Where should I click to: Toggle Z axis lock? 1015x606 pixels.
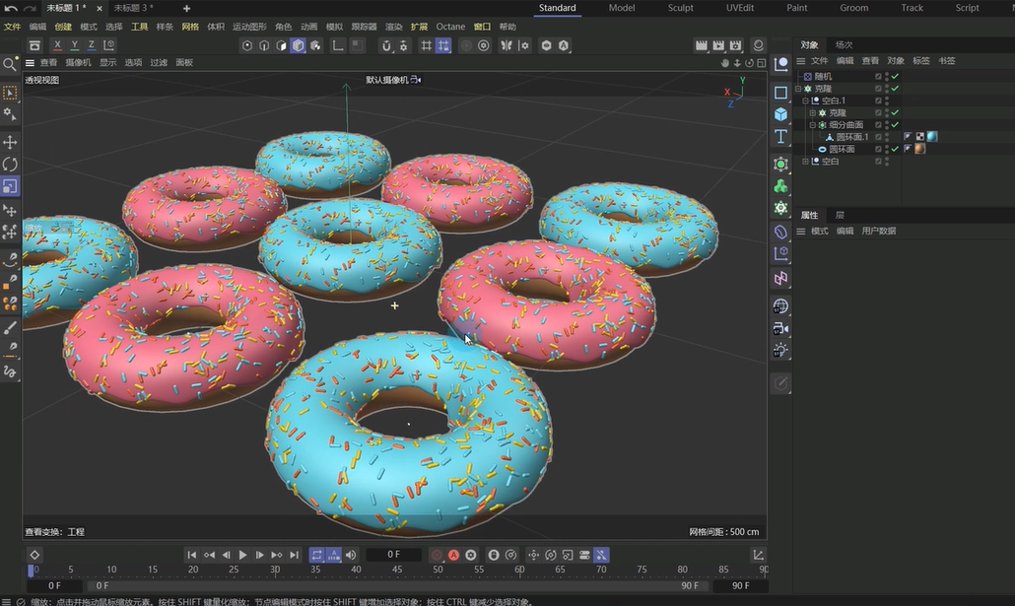tap(92, 45)
